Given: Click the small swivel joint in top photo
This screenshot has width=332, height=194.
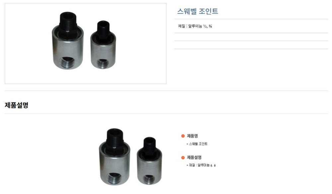Looking at the screenshot, I should 103,45.
